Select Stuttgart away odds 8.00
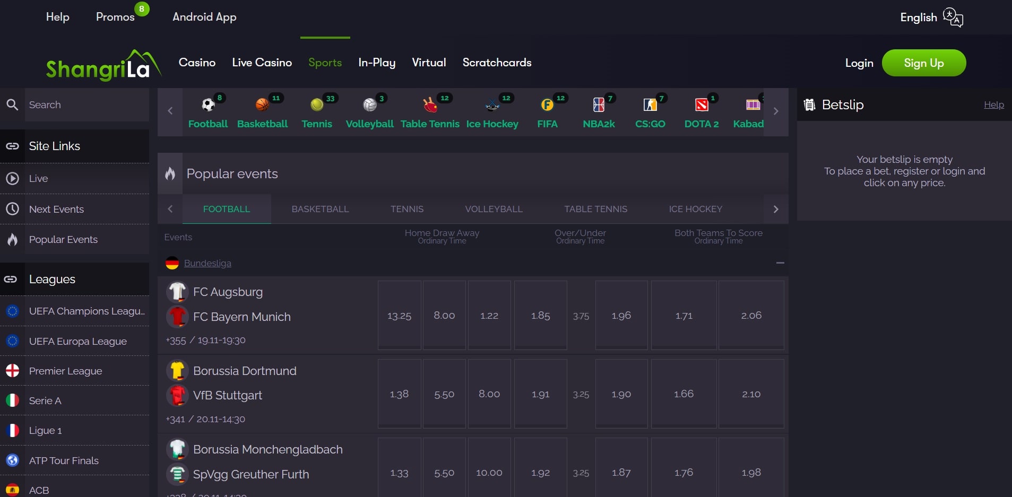 489,394
